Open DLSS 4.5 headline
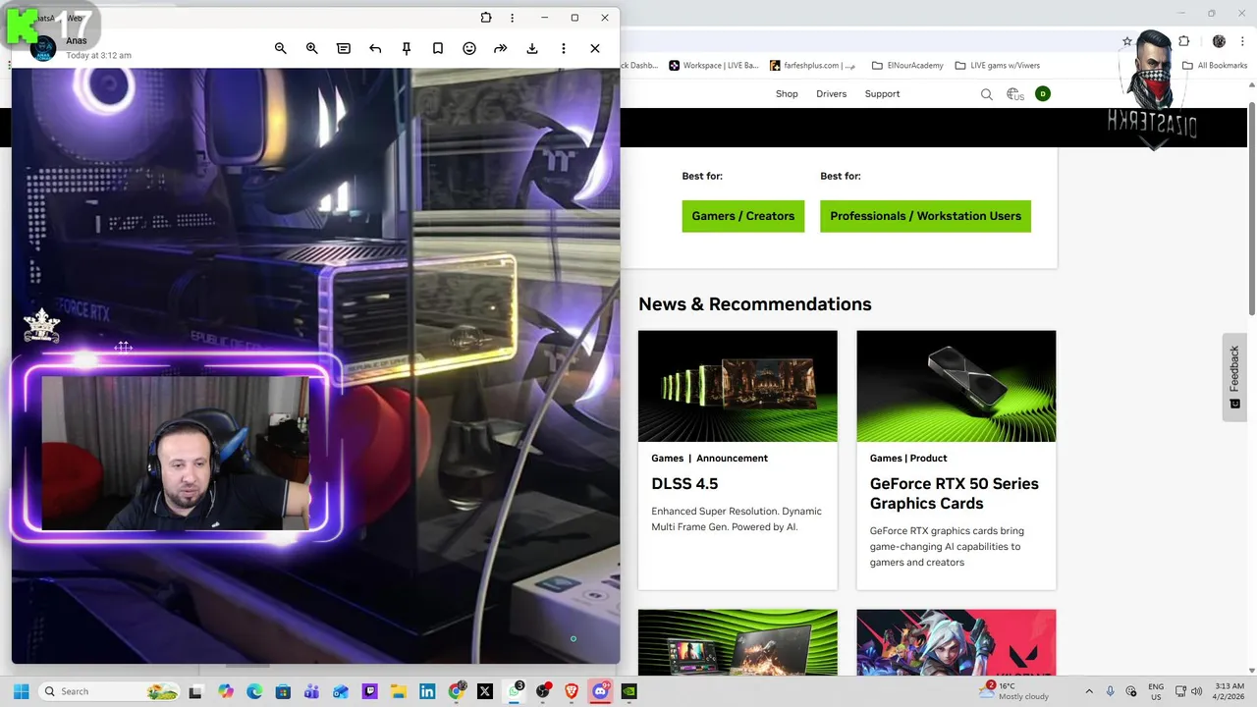 (x=684, y=484)
